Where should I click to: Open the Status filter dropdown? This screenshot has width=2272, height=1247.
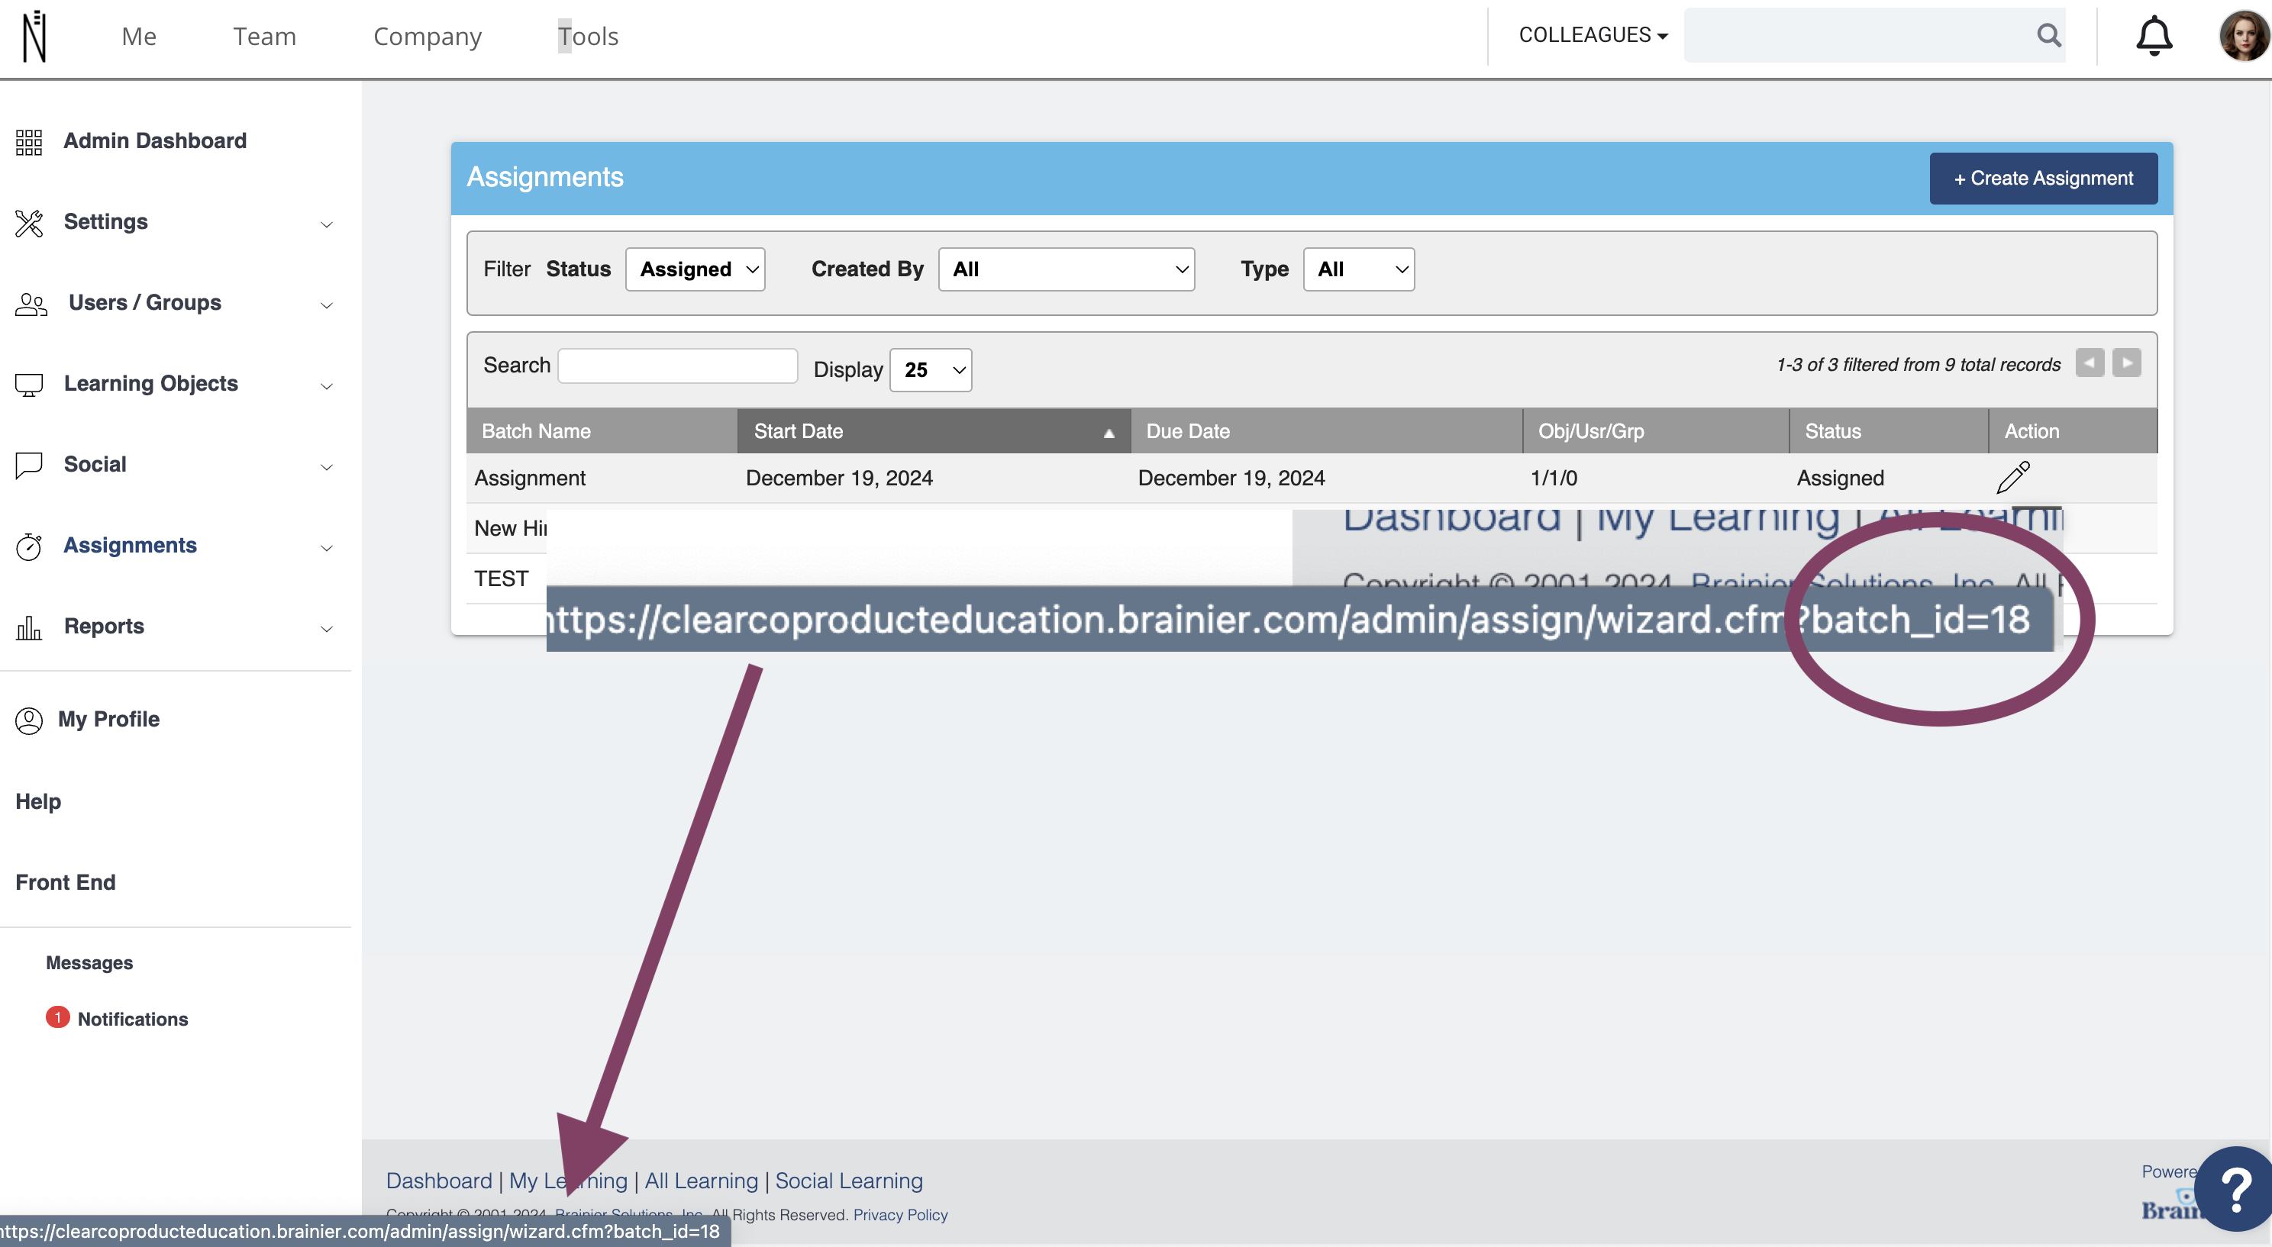point(695,269)
